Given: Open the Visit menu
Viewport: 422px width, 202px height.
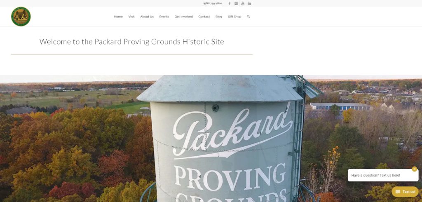Looking at the screenshot, I should (131, 17).
